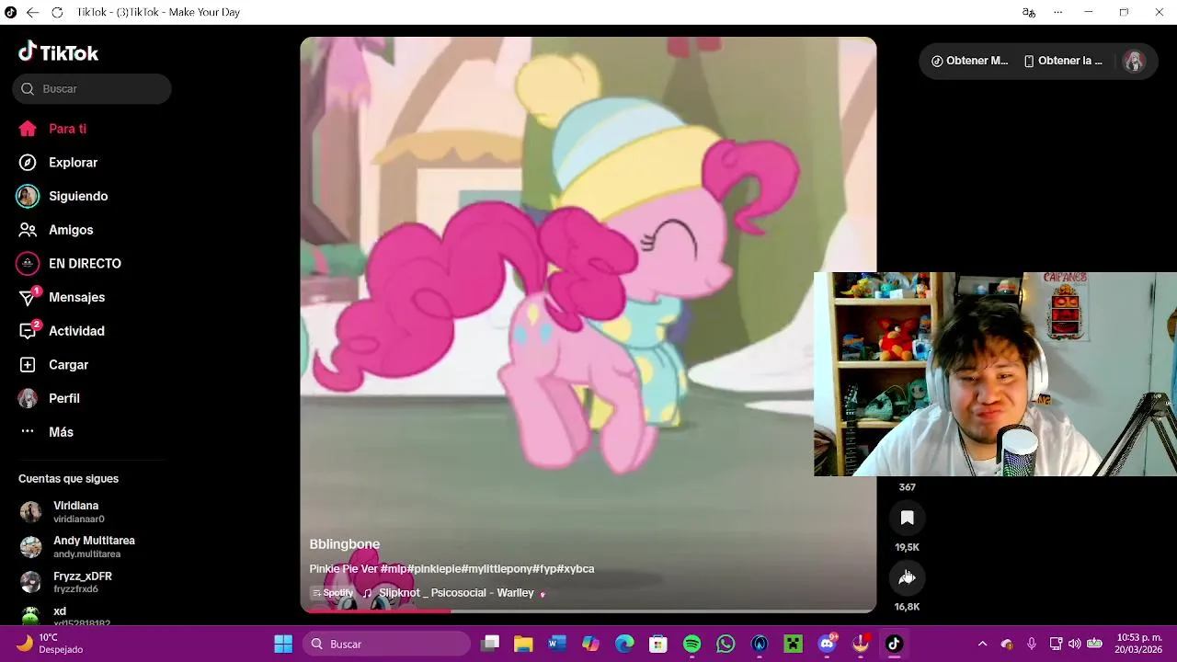Reload the page with the refresh icon
The height and width of the screenshot is (662, 1177).
(57, 12)
